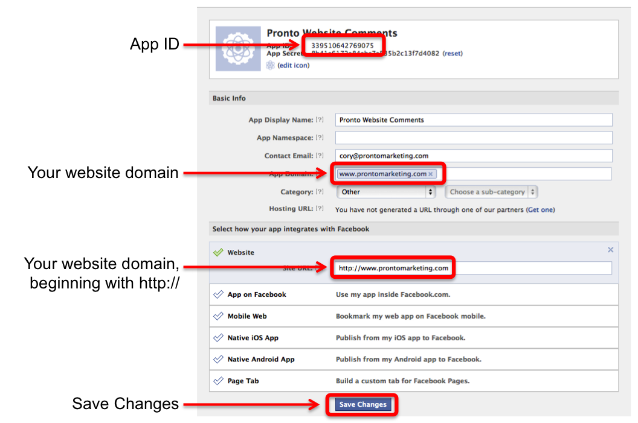This screenshot has height=423, width=638.
Task: Click the App ID number 339510642769075
Action: 342,45
